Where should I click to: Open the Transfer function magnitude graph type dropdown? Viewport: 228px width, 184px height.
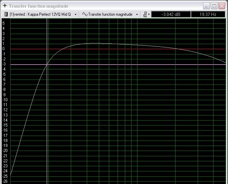(x=110, y=14)
